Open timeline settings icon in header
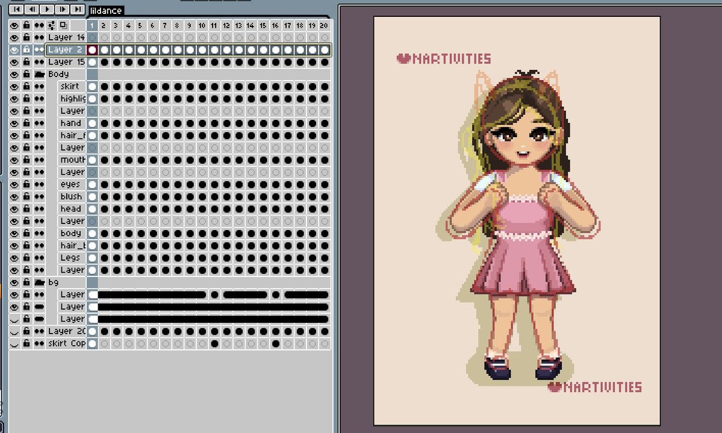This screenshot has width=722, height=433. pyautogui.click(x=52, y=25)
